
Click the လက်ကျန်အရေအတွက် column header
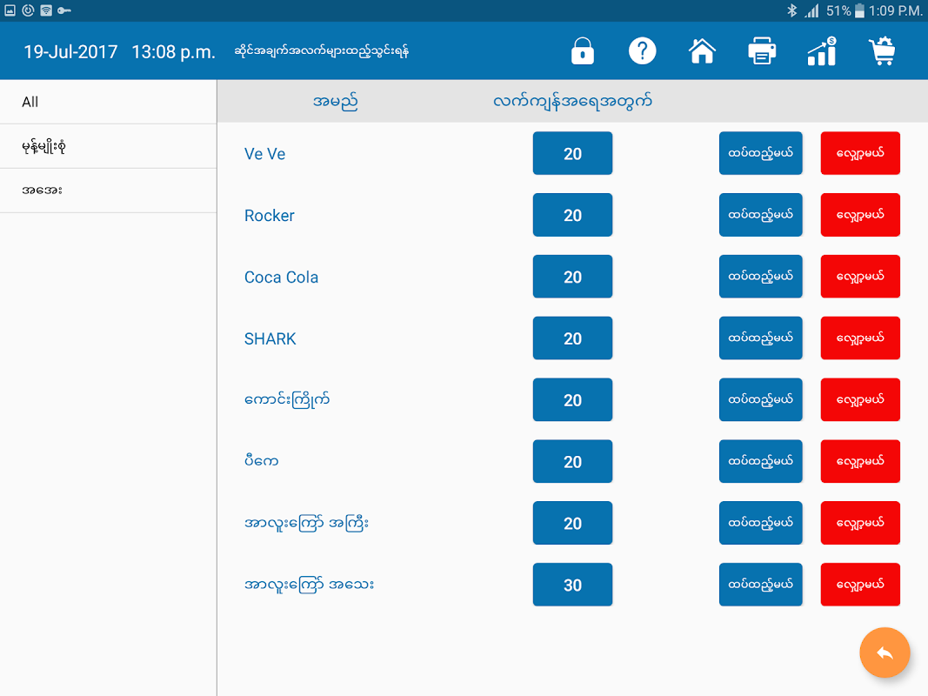pyautogui.click(x=572, y=102)
